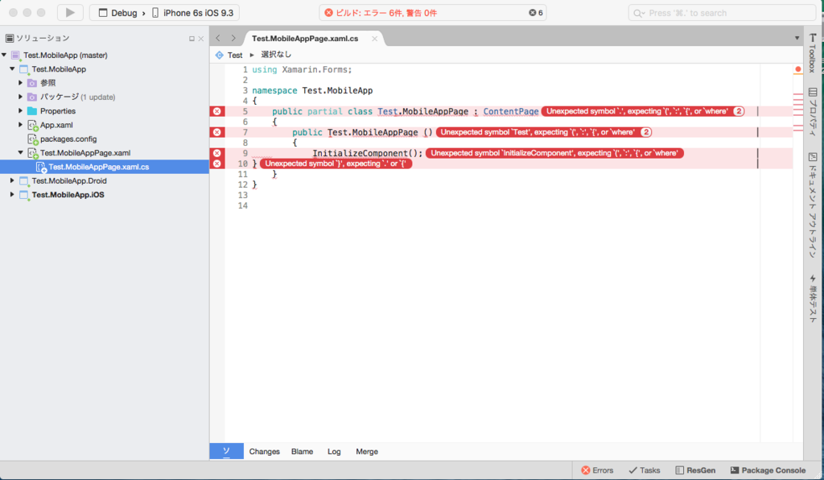The width and height of the screenshot is (824, 480).
Task: Navigate back with the left arrow
Action: 218,38
